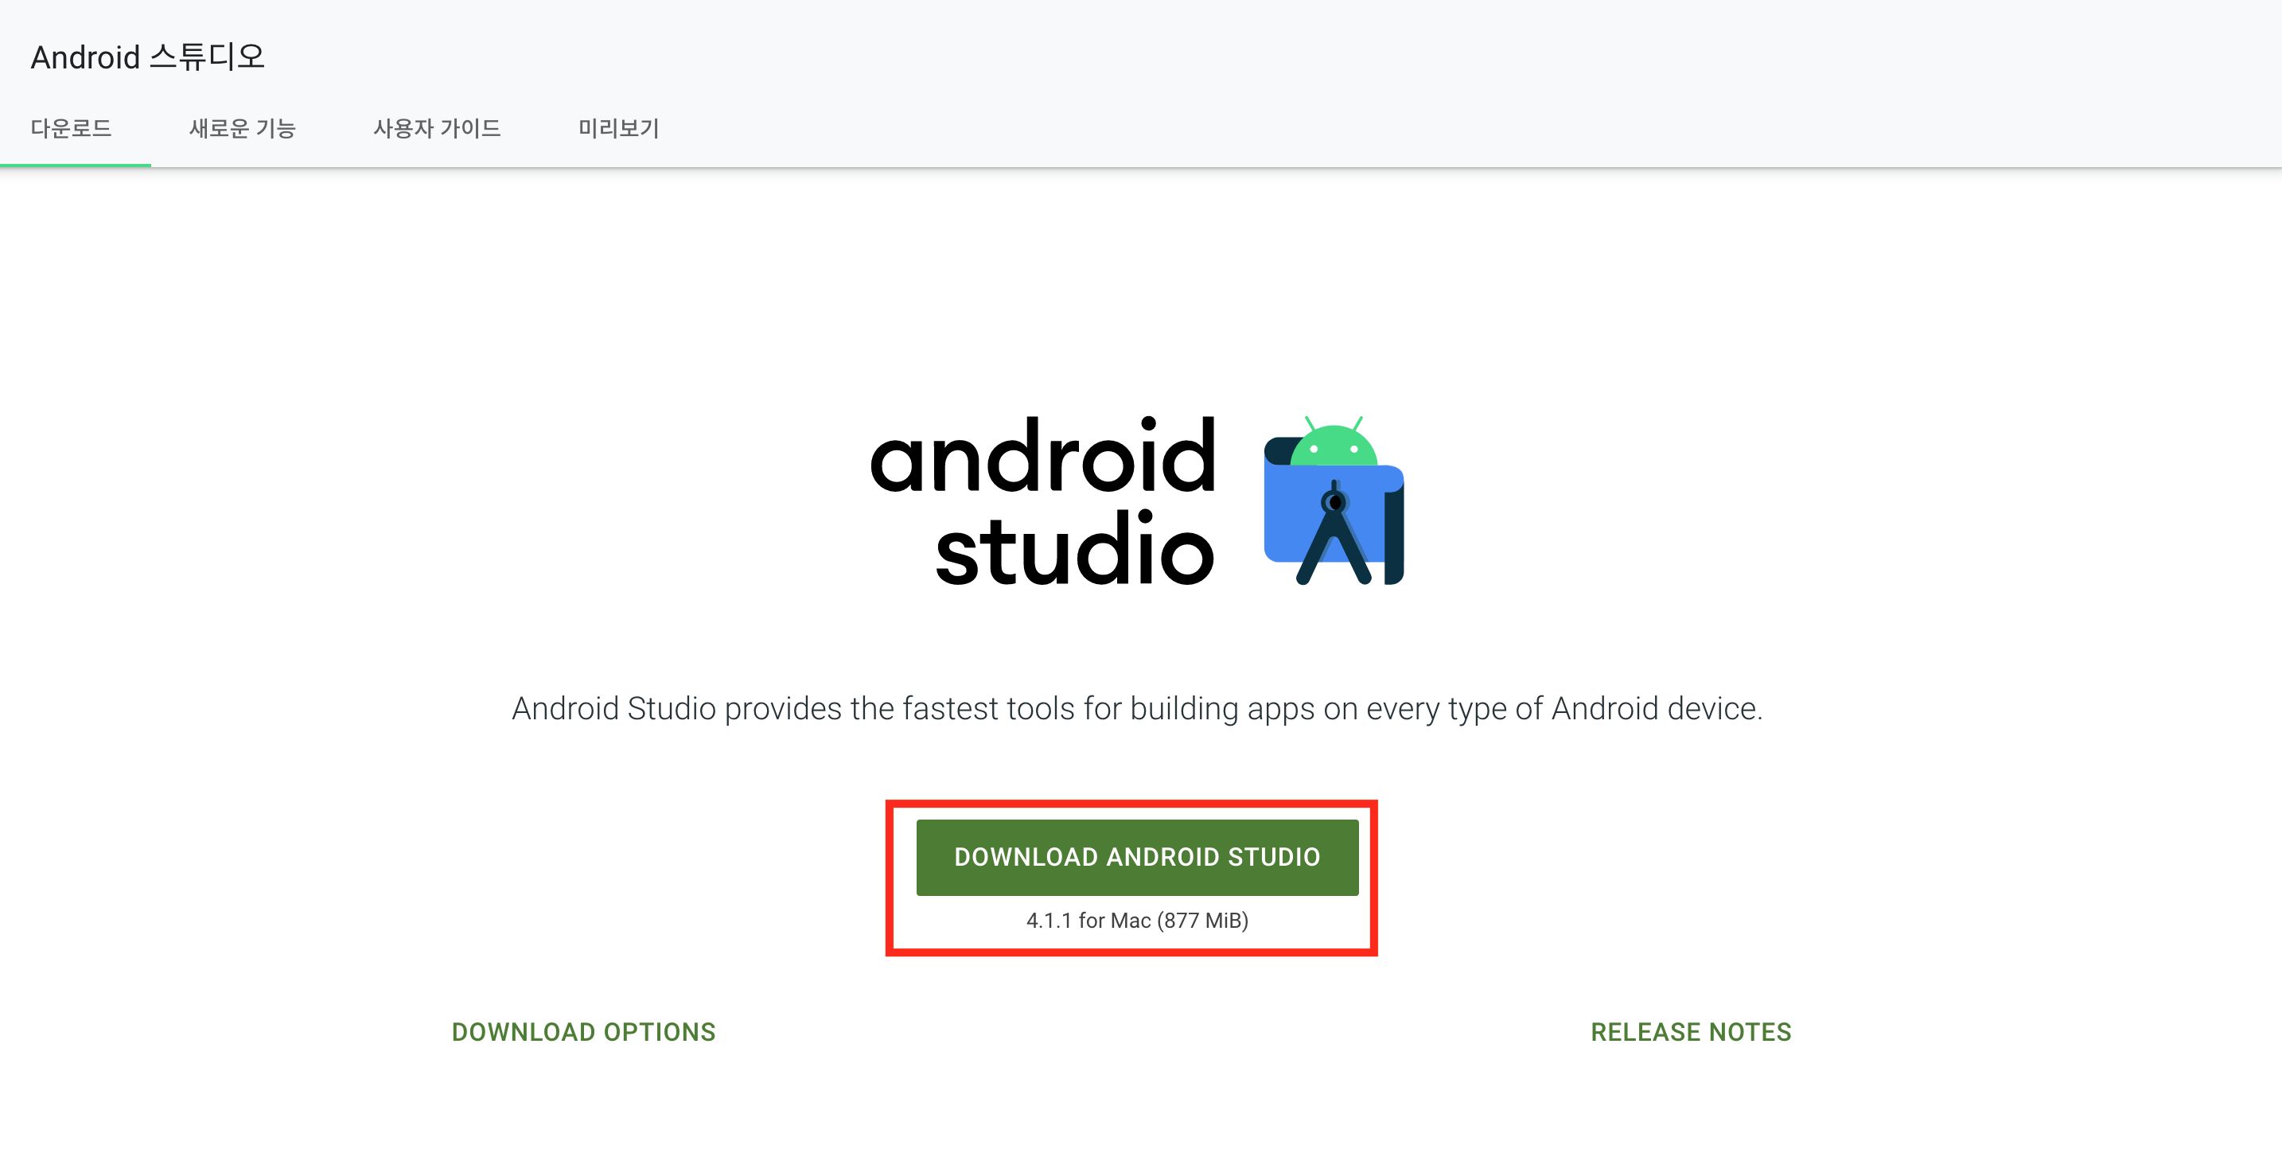Go to the 사용자 가이드 tab

click(437, 128)
